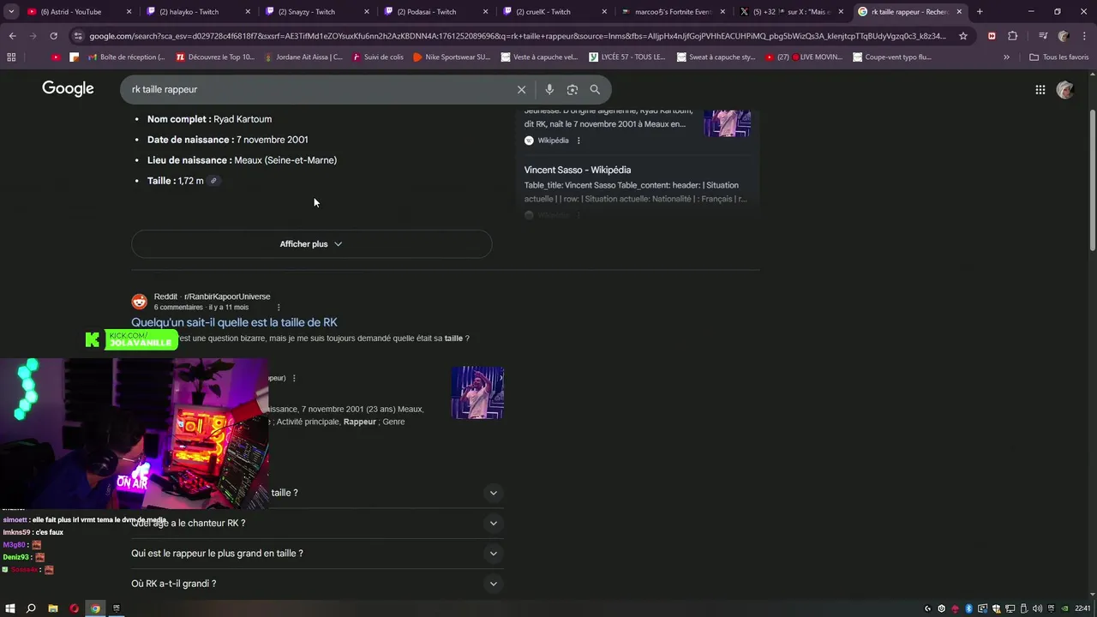Open Vincent Sasso - Wikipédia result
Image resolution: width=1097 pixels, height=617 pixels.
point(578,170)
